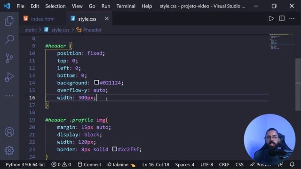Image resolution: width=301 pixels, height=169 pixels.
Task: Click the bottom: 0 declaration
Action: click(x=72, y=75)
